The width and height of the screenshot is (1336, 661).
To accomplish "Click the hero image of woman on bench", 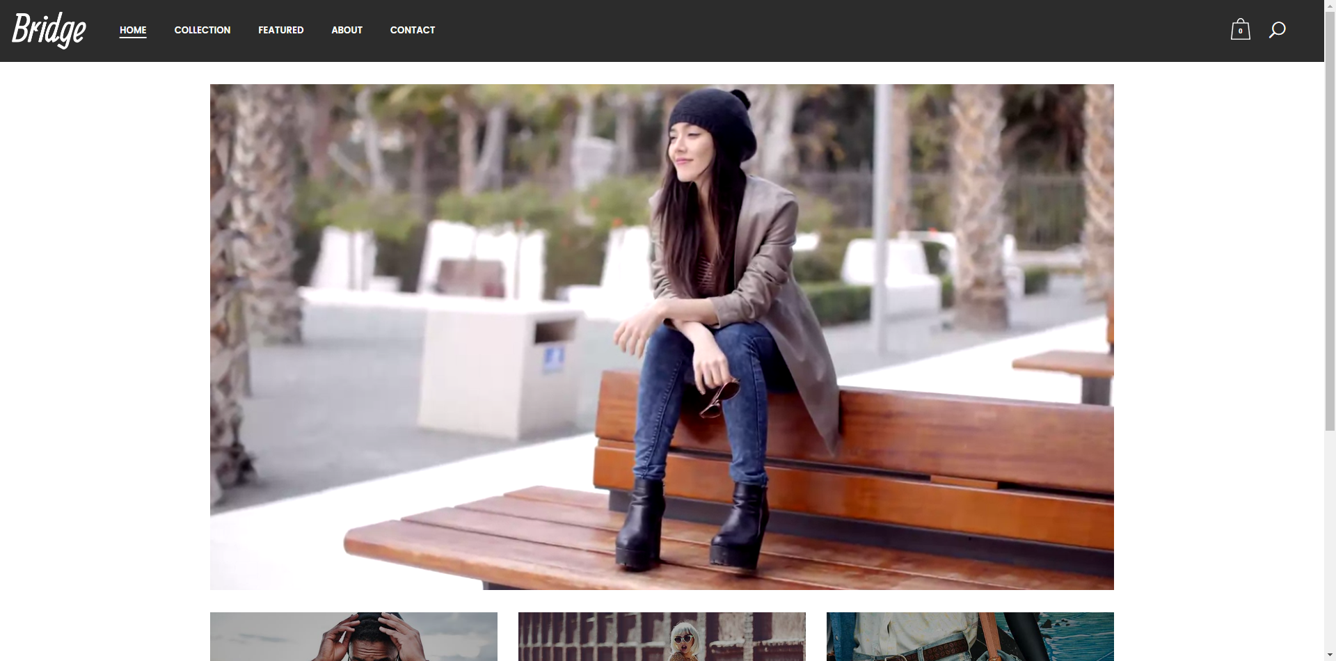I will [662, 337].
